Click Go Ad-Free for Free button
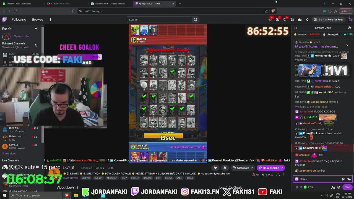This screenshot has height=199, width=354. tap(328, 20)
